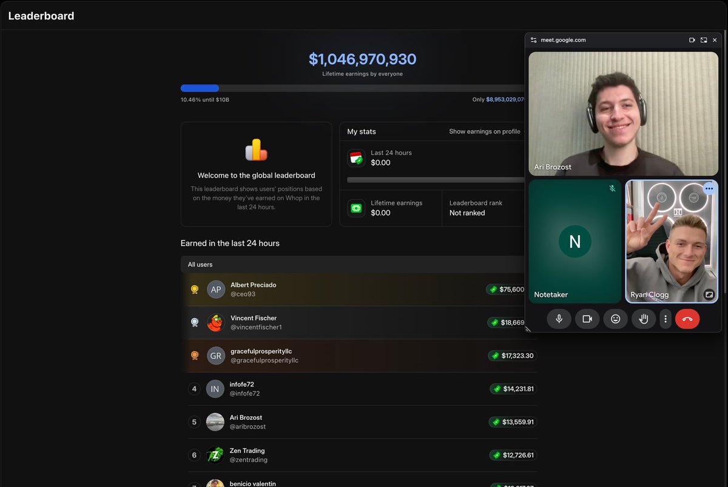Viewport: 728px width, 487px height.
Task: Click the @vincentfischer1 handle
Action: [x=256, y=327]
